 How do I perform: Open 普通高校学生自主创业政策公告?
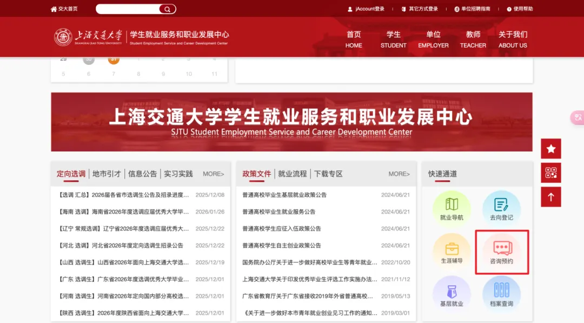click(x=282, y=246)
